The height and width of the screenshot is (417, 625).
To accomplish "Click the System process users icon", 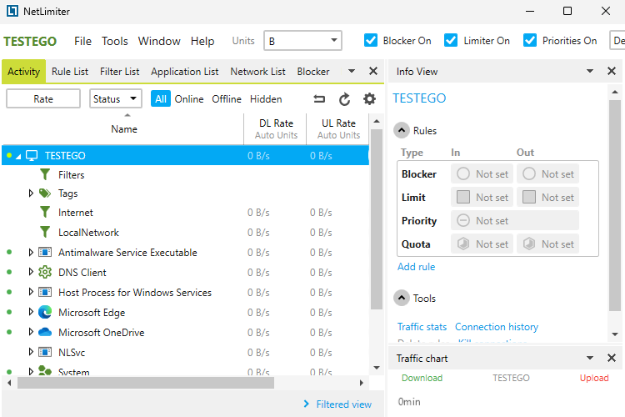I will pyautogui.click(x=45, y=370).
